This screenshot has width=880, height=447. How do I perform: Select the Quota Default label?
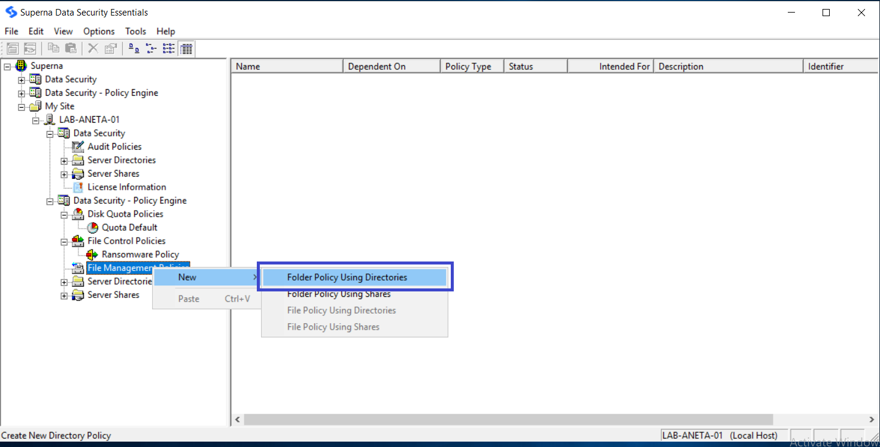click(x=129, y=227)
